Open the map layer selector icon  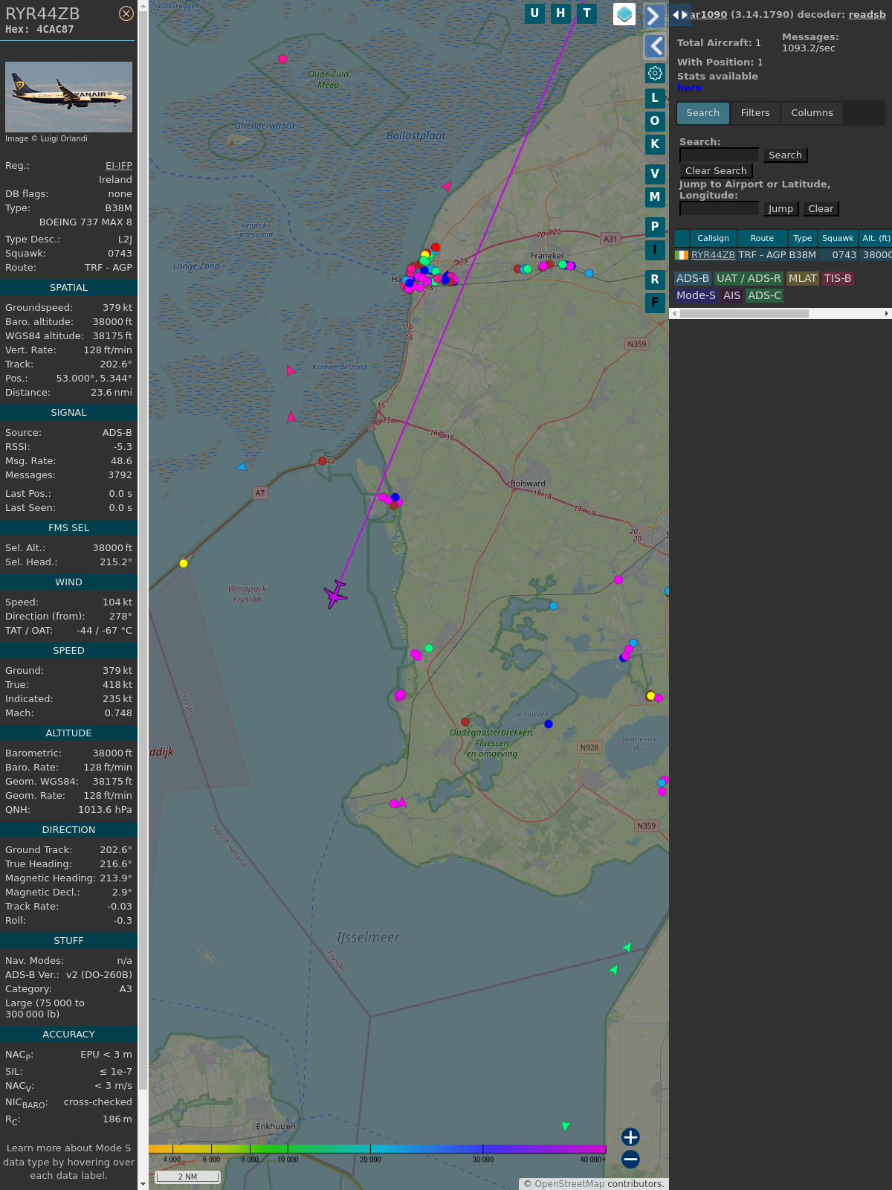coord(624,14)
